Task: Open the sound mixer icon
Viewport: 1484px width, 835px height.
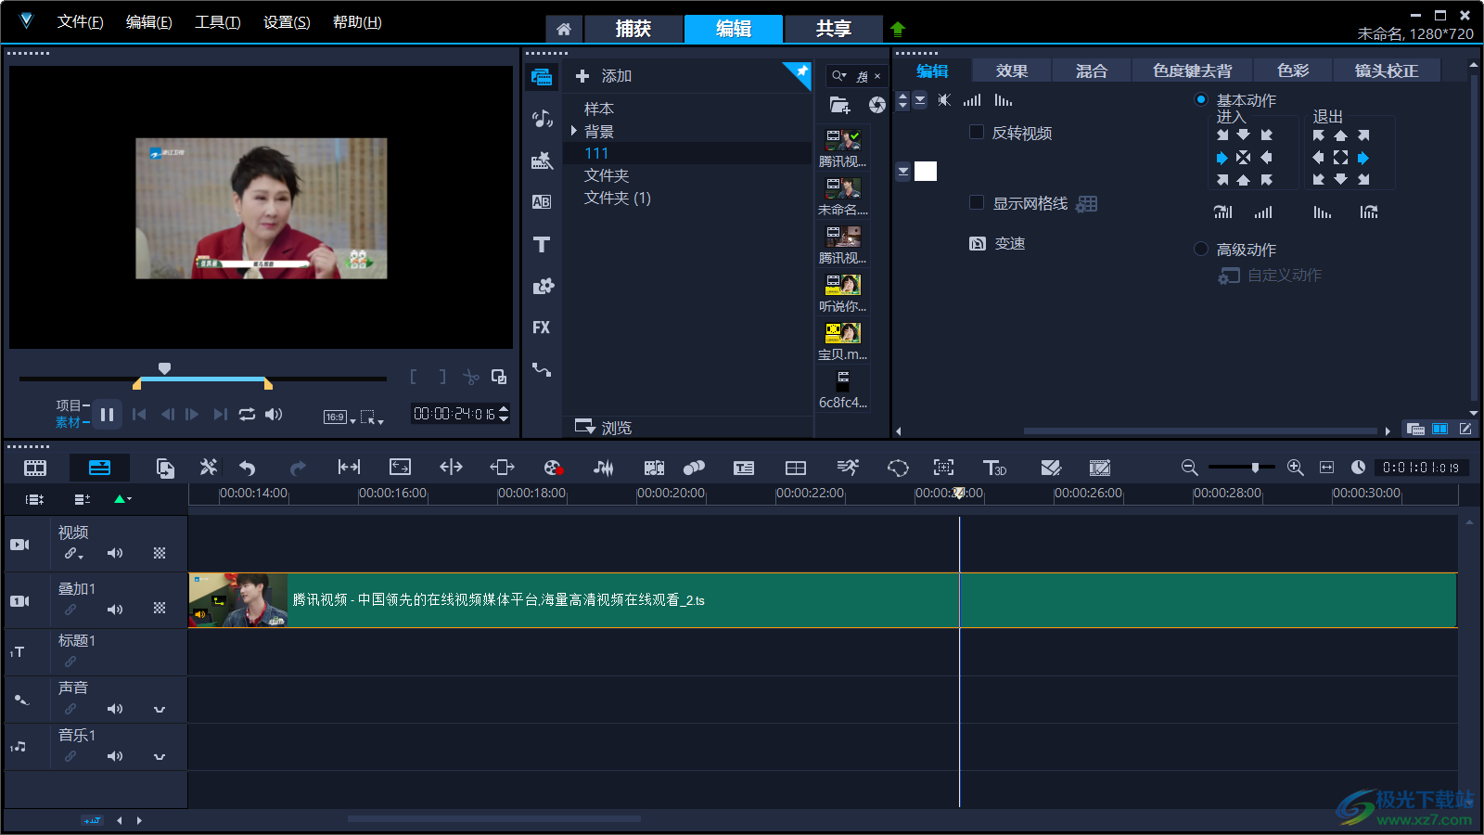Action: pos(604,468)
